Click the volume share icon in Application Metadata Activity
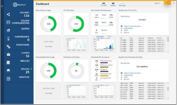 tap(121, 75)
